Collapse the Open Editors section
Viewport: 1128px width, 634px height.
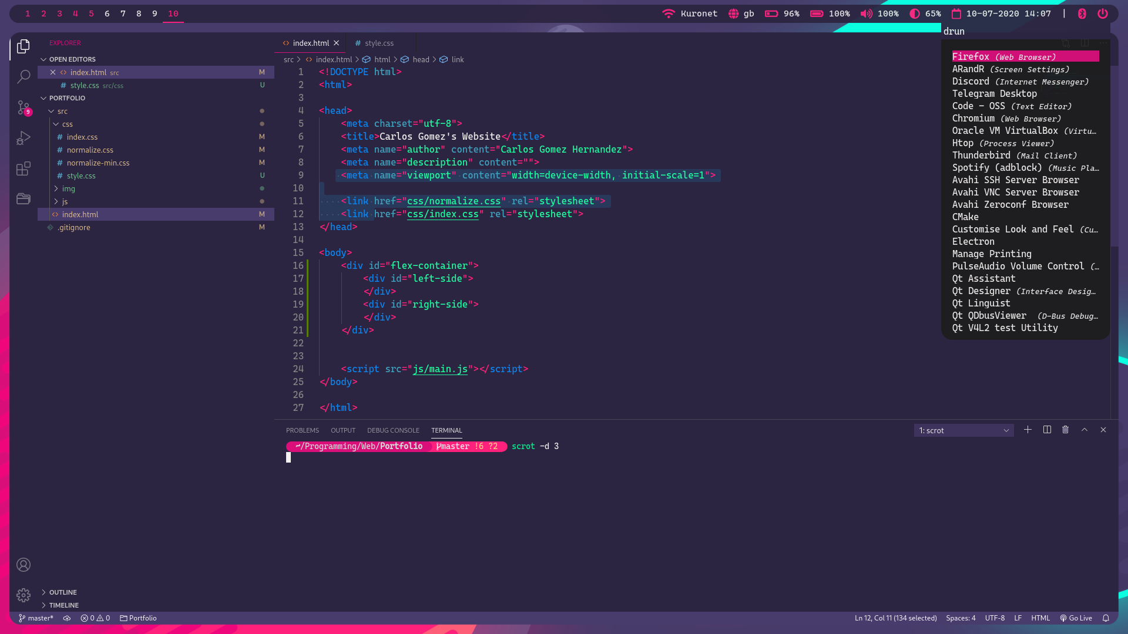(x=156, y=59)
